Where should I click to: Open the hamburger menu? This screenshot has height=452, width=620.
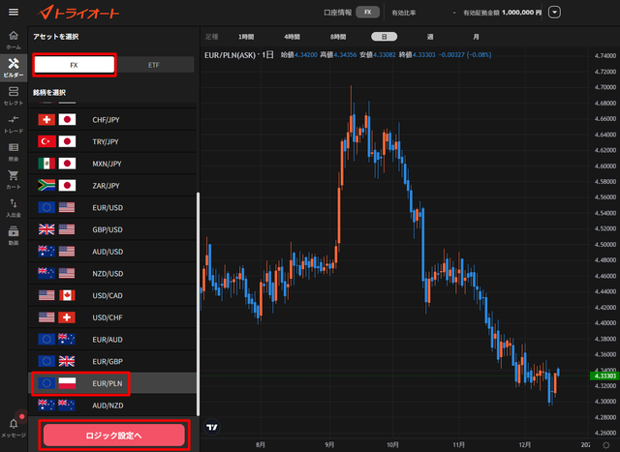[x=14, y=12]
